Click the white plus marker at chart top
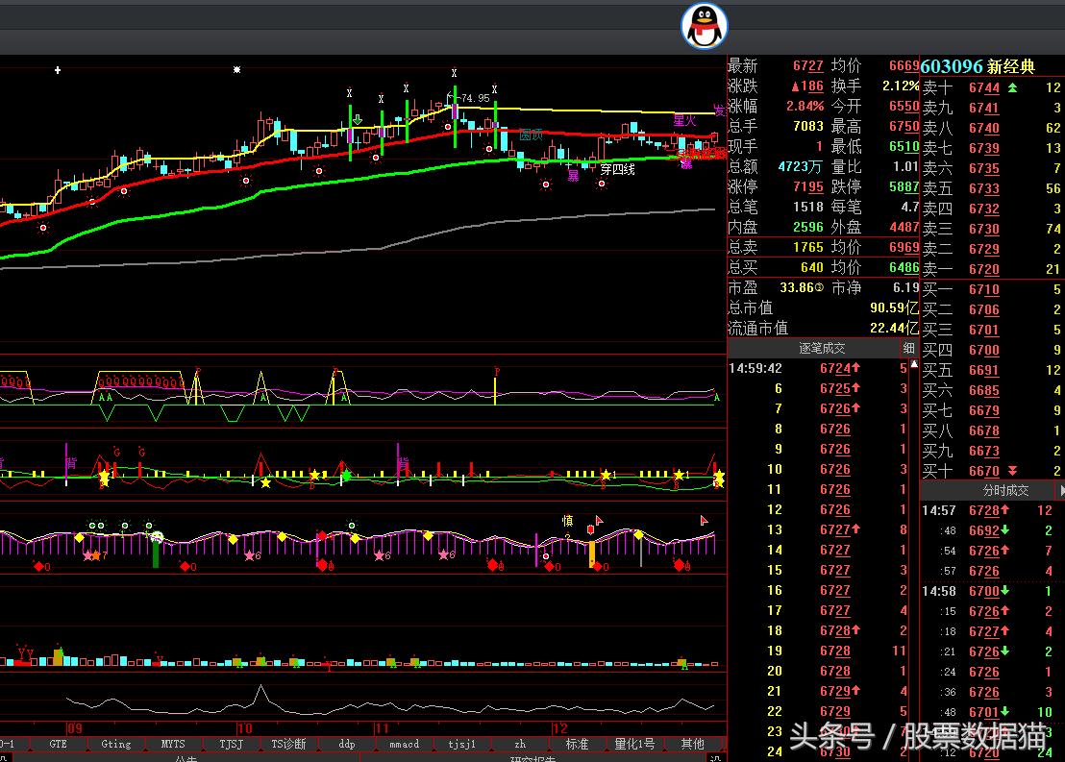This screenshot has height=762, width=1065. pos(58,70)
